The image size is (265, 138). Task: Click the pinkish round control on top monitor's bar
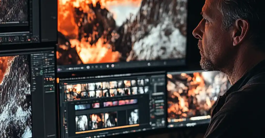113,66
